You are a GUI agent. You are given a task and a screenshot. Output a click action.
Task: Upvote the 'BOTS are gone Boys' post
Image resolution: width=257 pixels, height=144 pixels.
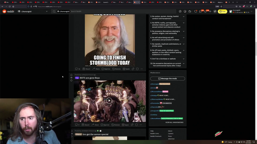(71, 75)
